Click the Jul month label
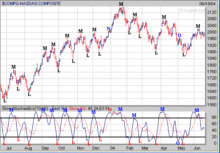 pos(9,148)
